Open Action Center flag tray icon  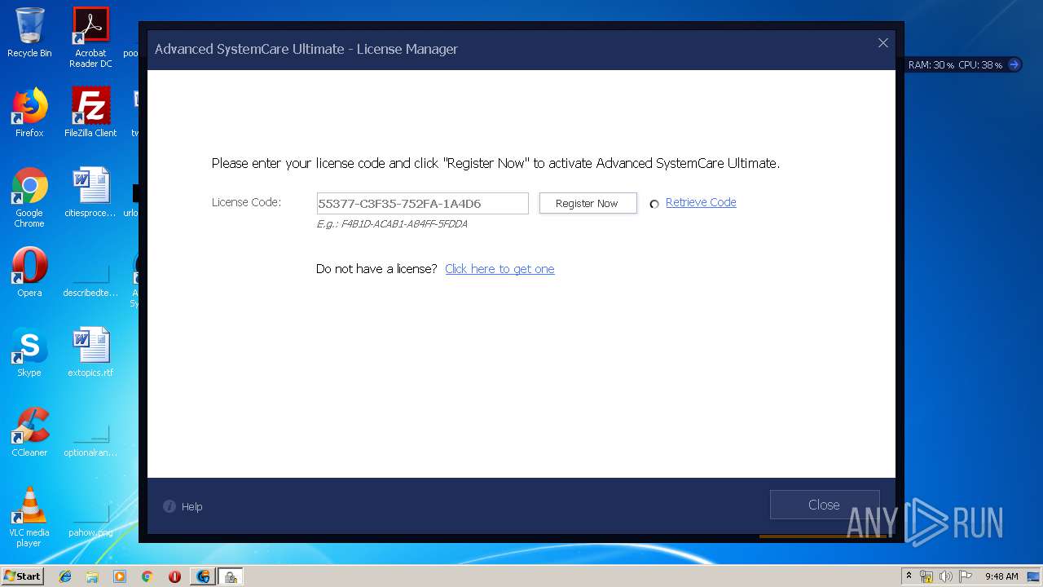click(x=966, y=576)
